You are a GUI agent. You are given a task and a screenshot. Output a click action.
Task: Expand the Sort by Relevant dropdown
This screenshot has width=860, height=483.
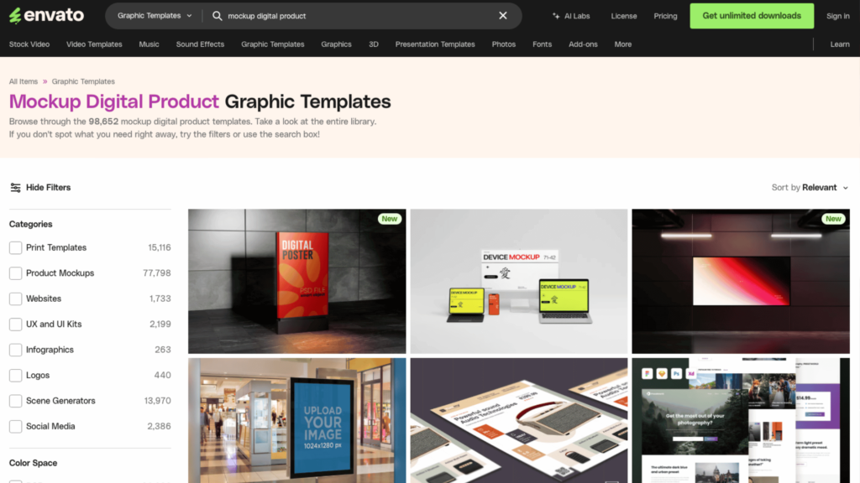tap(810, 188)
